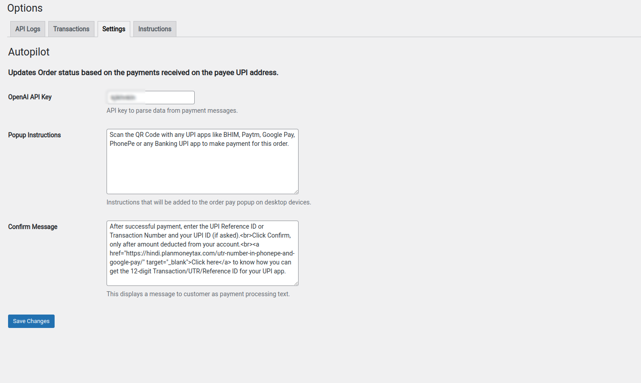
Task: Click the Confirm Message label
Action: (x=33, y=227)
